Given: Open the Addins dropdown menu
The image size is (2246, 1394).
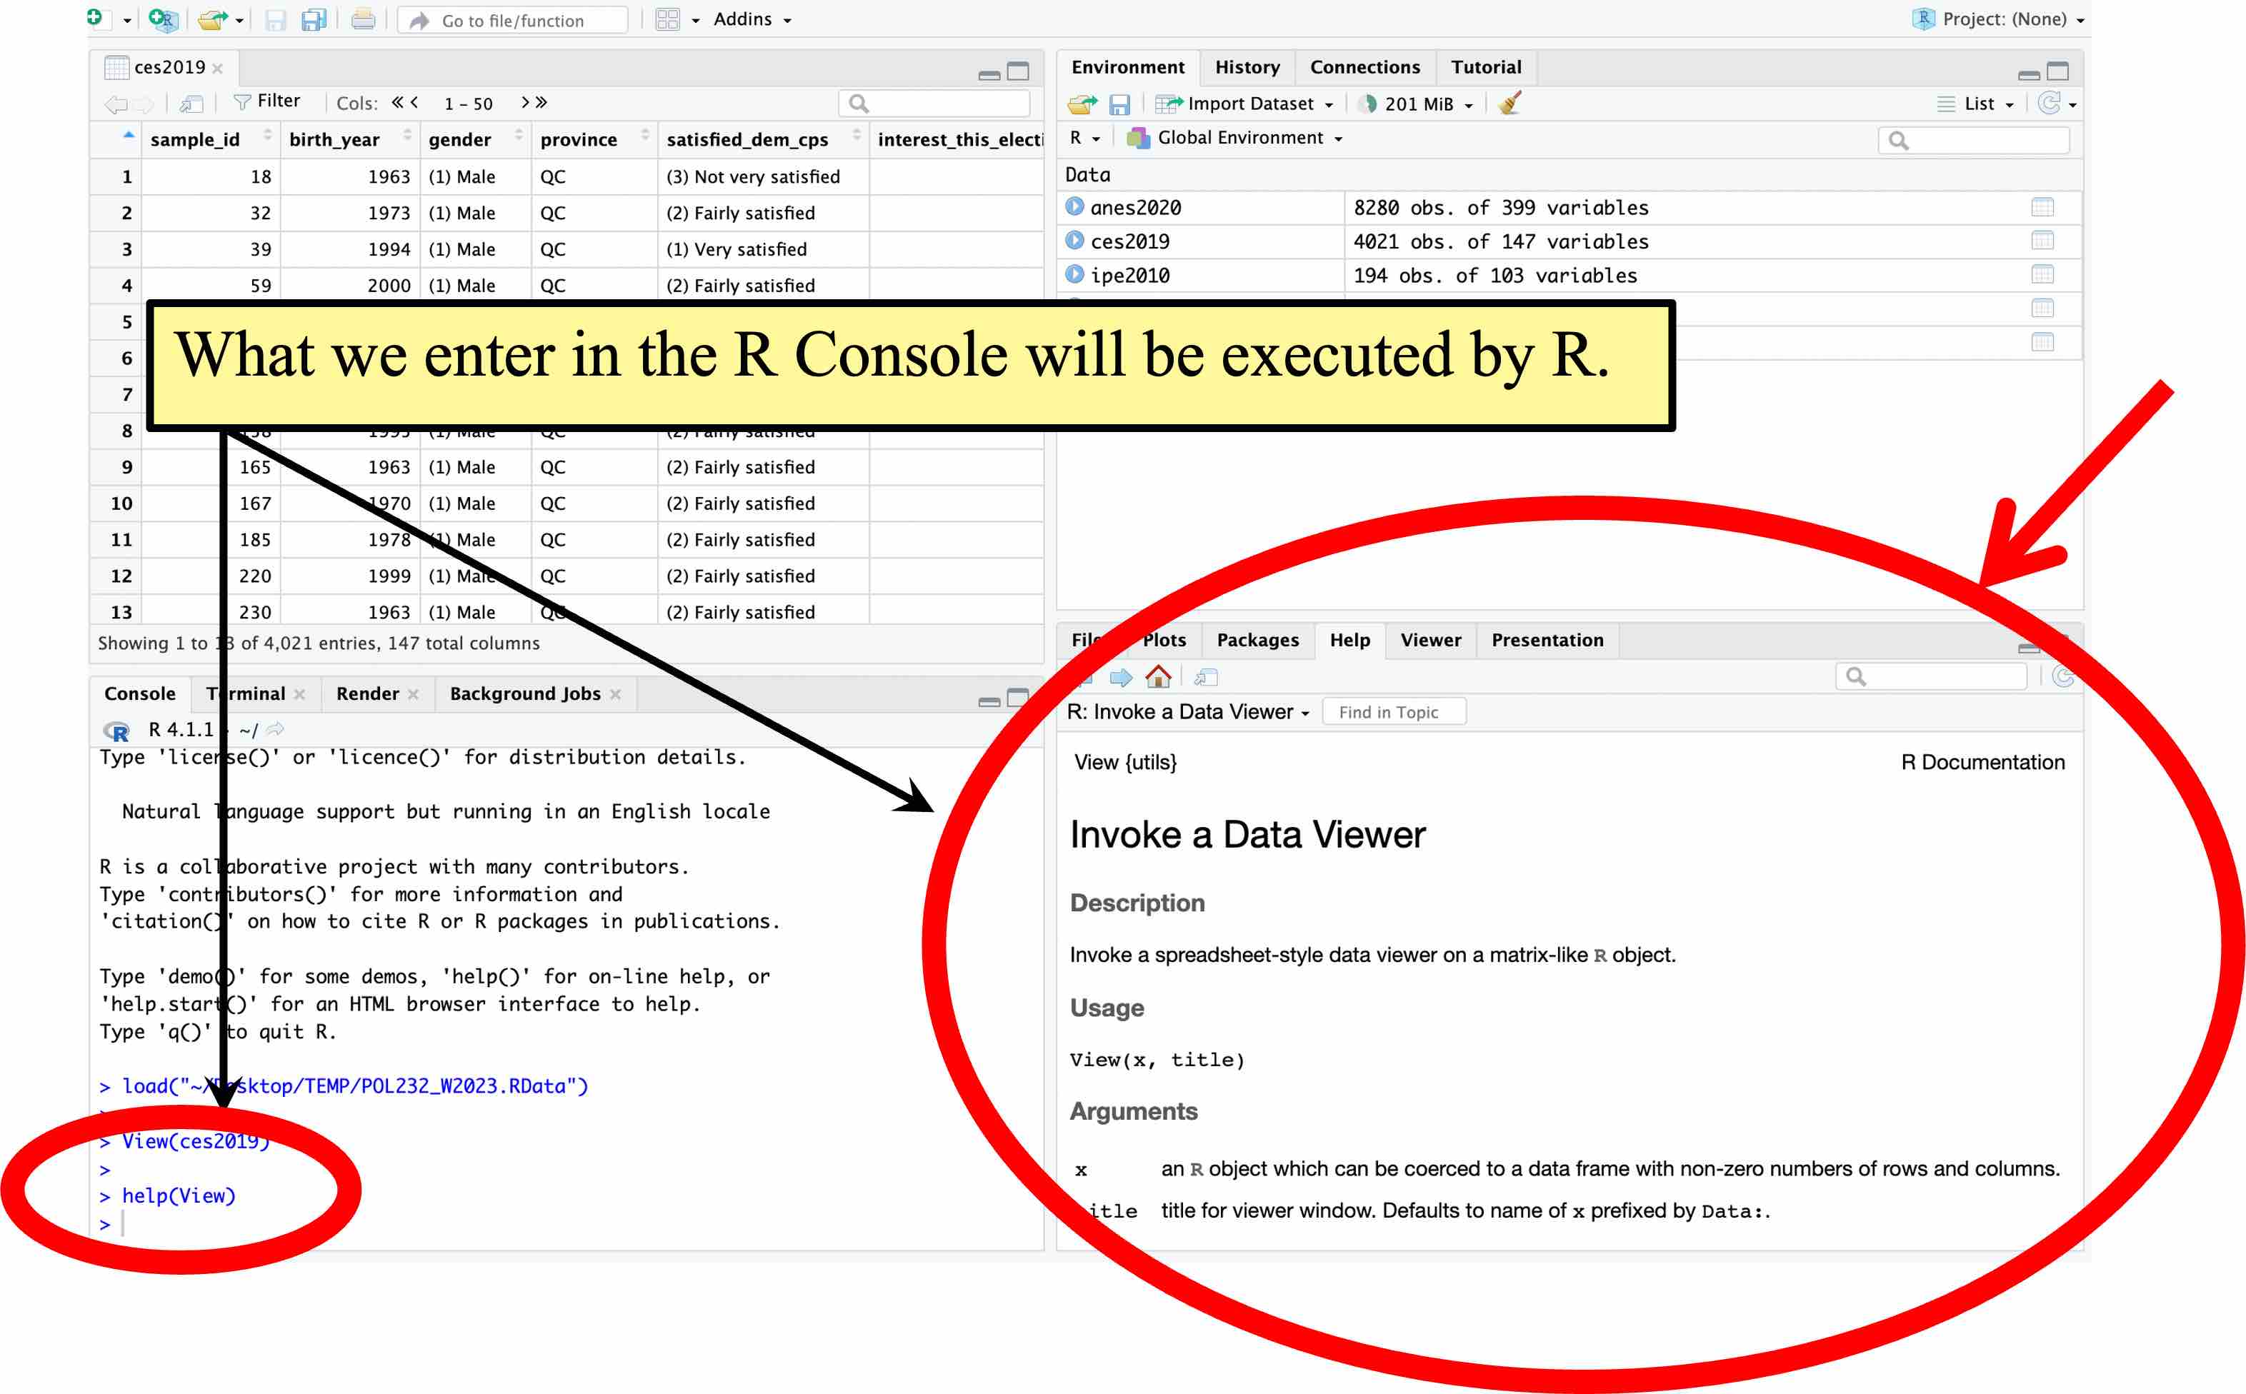Looking at the screenshot, I should [752, 19].
